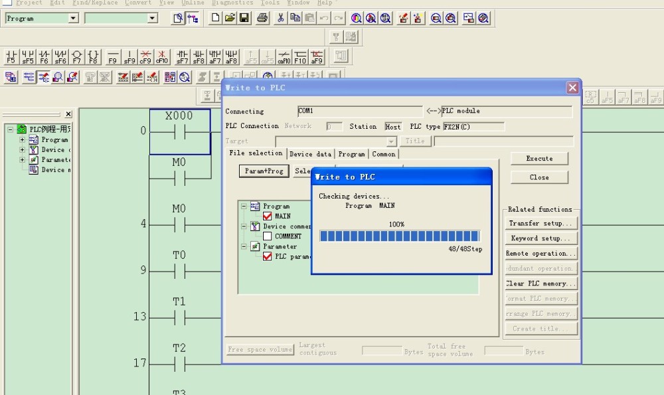Select Device memory item in project tree

[x=50, y=170]
